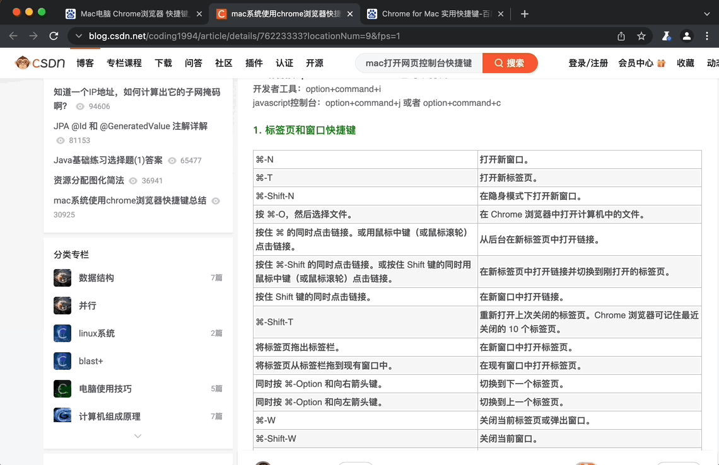Open article 资源分配图化简法
This screenshot has width=719, height=465.
pyautogui.click(x=89, y=180)
